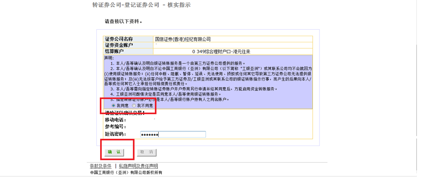Open the 条款及条件 link
The height and width of the screenshot is (178, 422).
101,166
